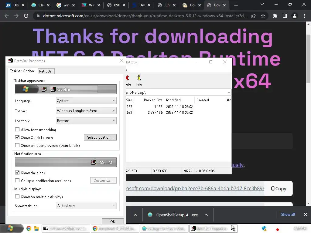This screenshot has width=311, height=233.
Task: Enable Collapse notification area icons
Action: pos(17,181)
